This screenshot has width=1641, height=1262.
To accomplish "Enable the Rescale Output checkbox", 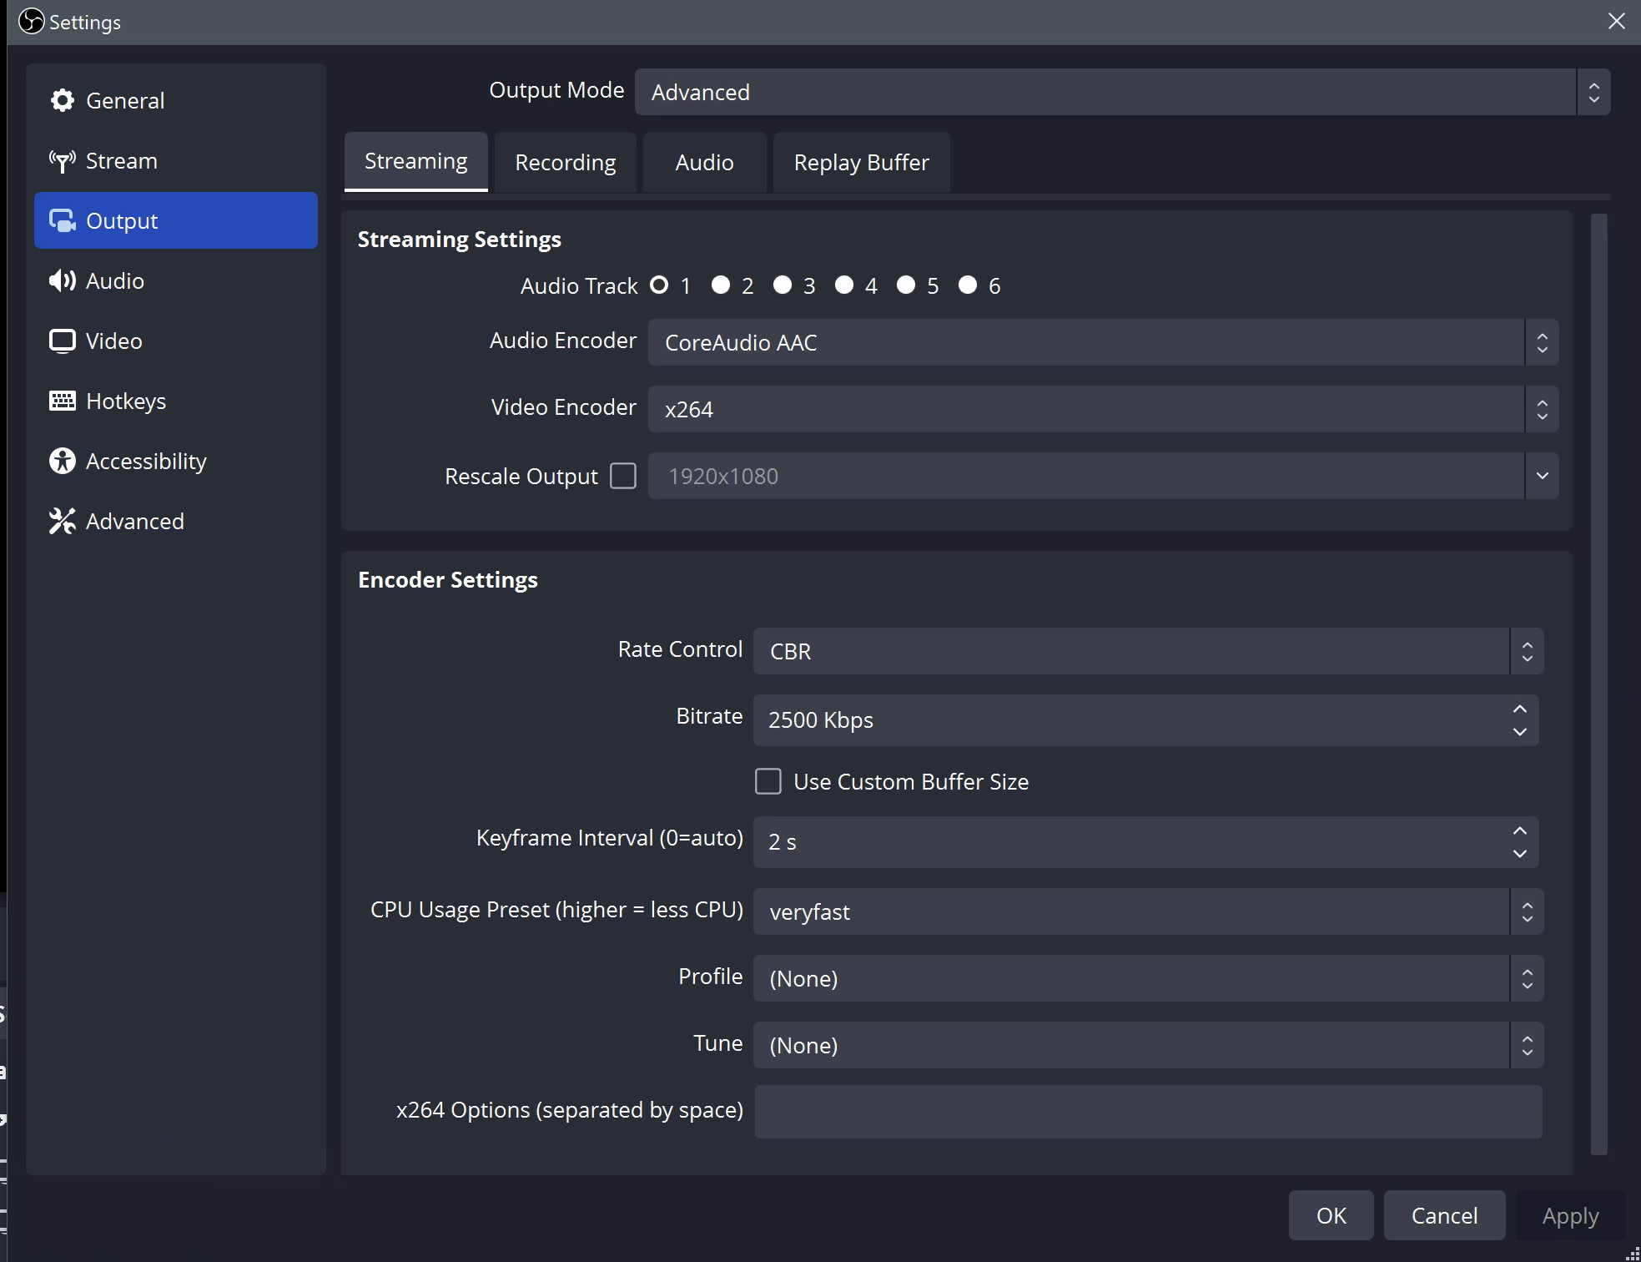I will 622,476.
